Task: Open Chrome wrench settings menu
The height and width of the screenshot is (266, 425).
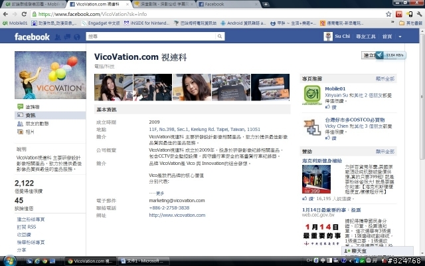Action: pos(419,14)
